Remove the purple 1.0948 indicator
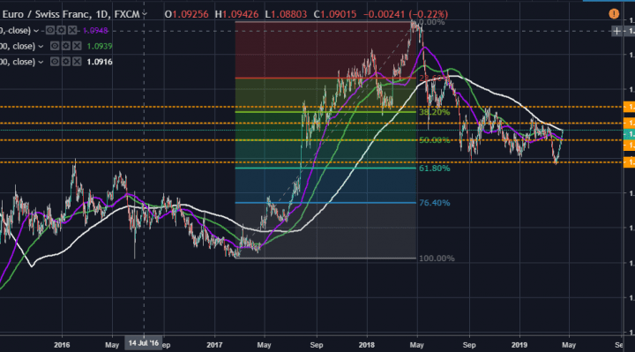The image size is (635, 352). [72, 30]
